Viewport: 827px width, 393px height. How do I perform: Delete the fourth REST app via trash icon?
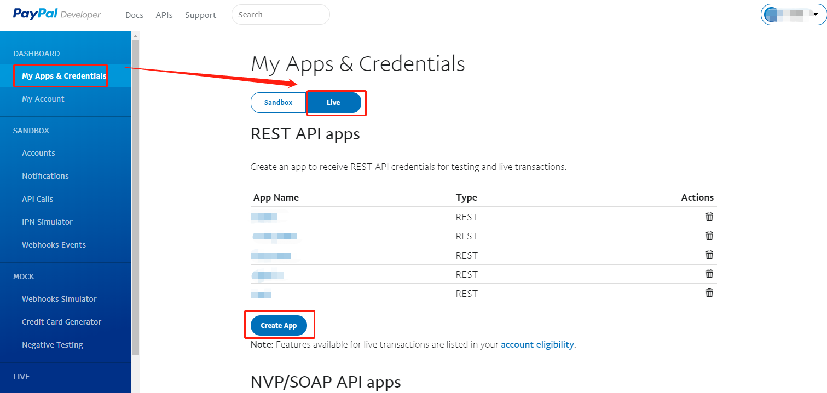pos(709,273)
